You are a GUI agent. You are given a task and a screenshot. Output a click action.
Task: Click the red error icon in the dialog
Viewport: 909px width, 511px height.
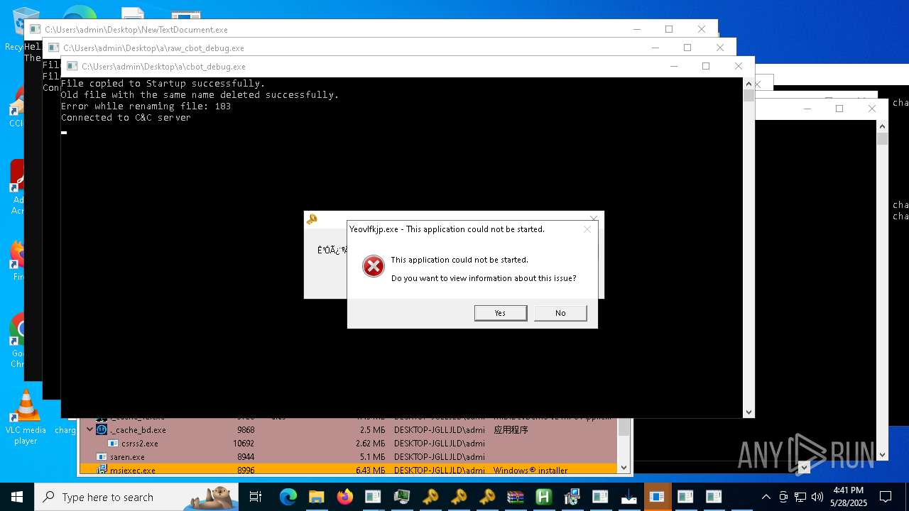coord(373,266)
